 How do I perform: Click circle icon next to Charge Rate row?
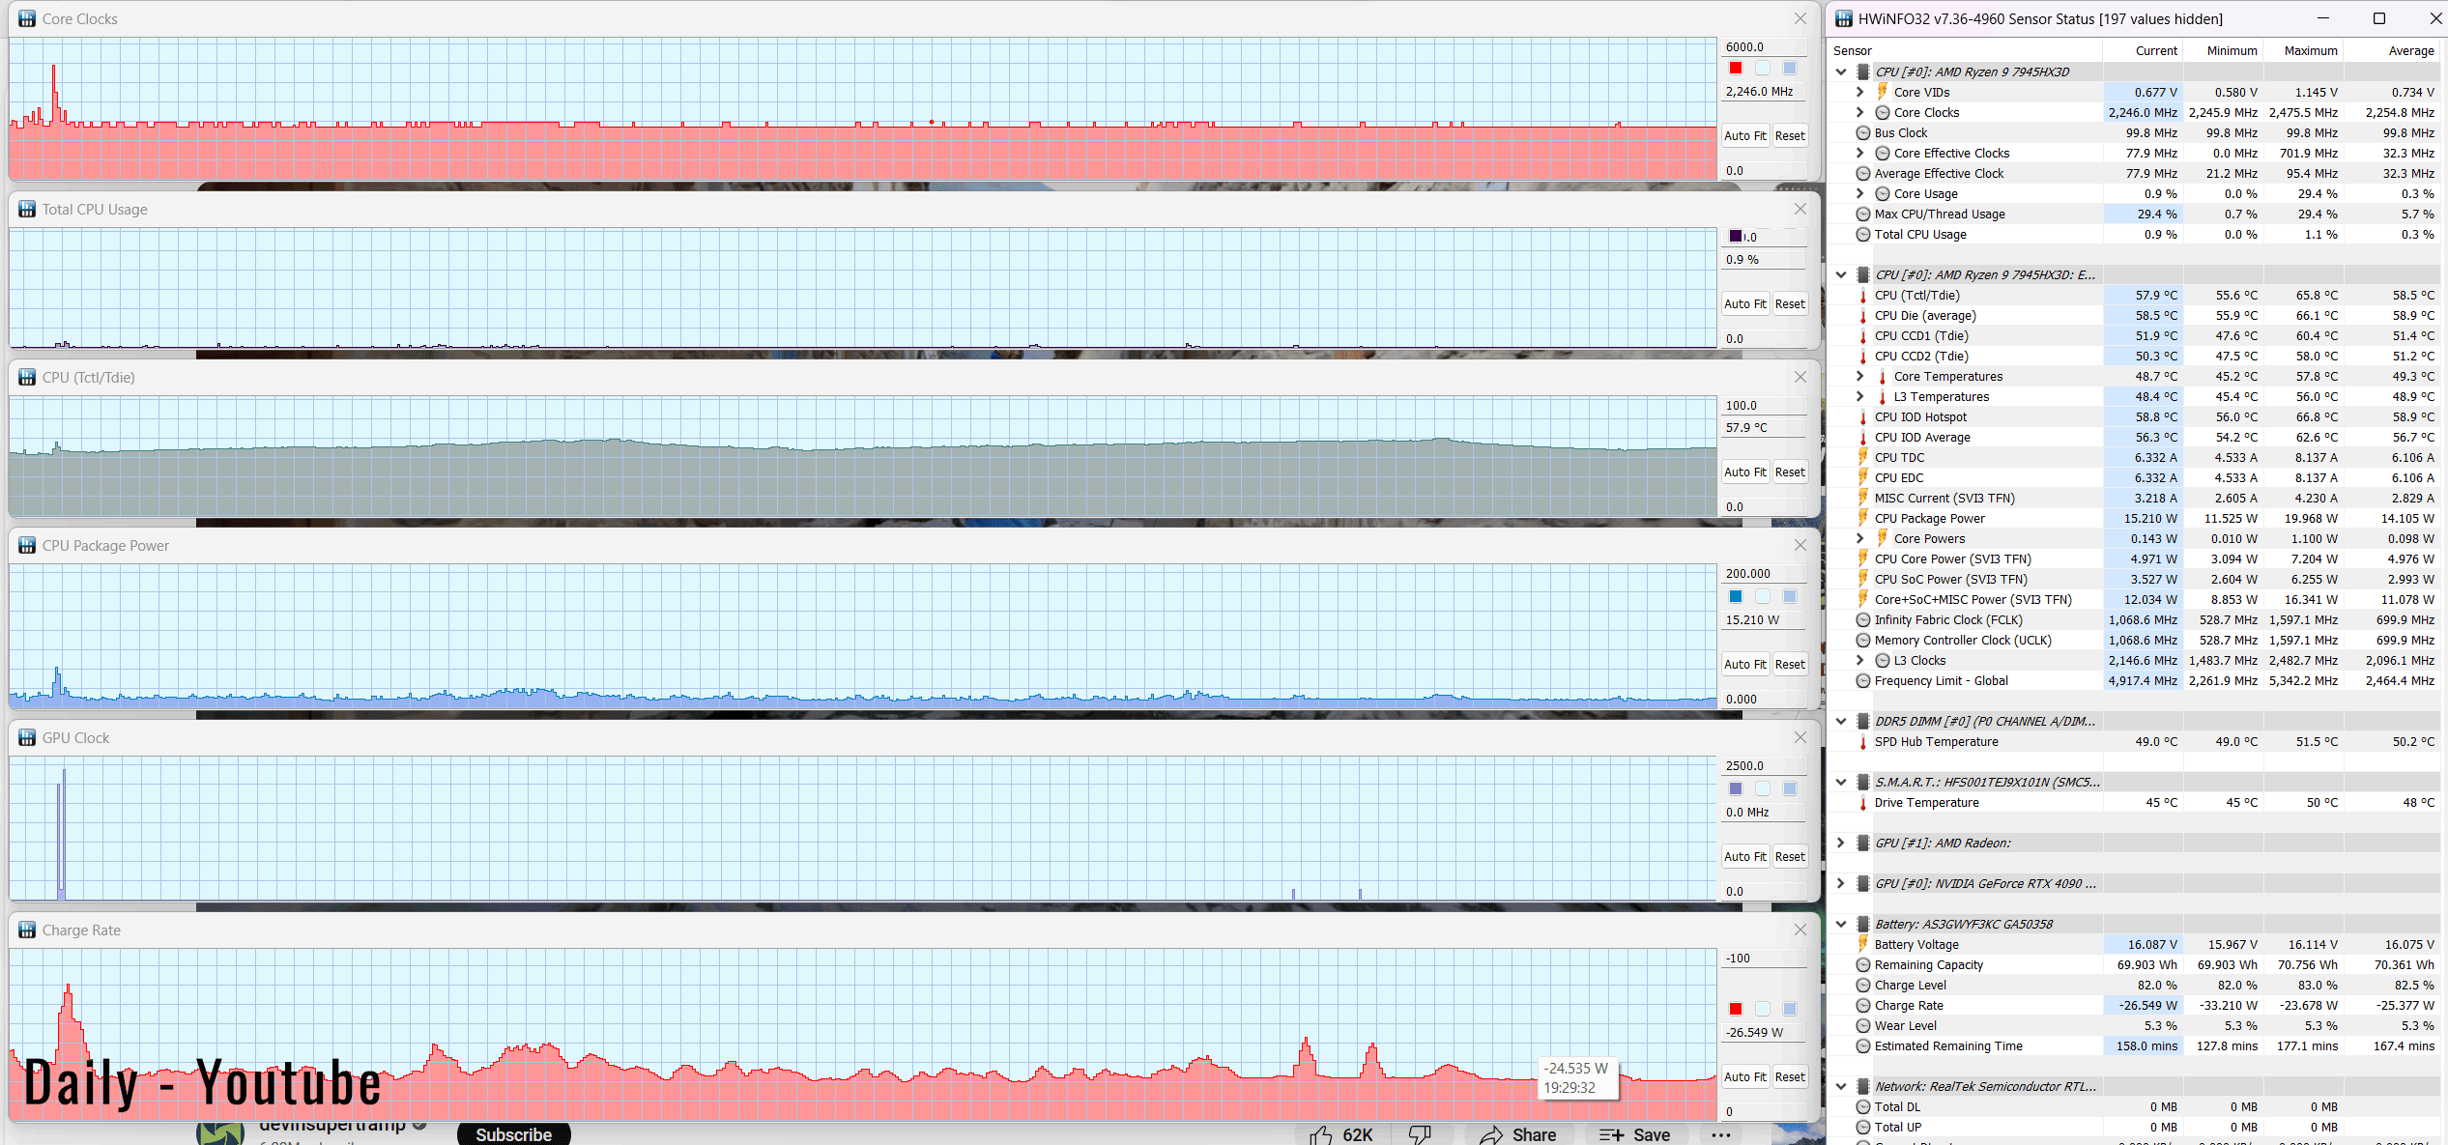tap(1863, 1005)
